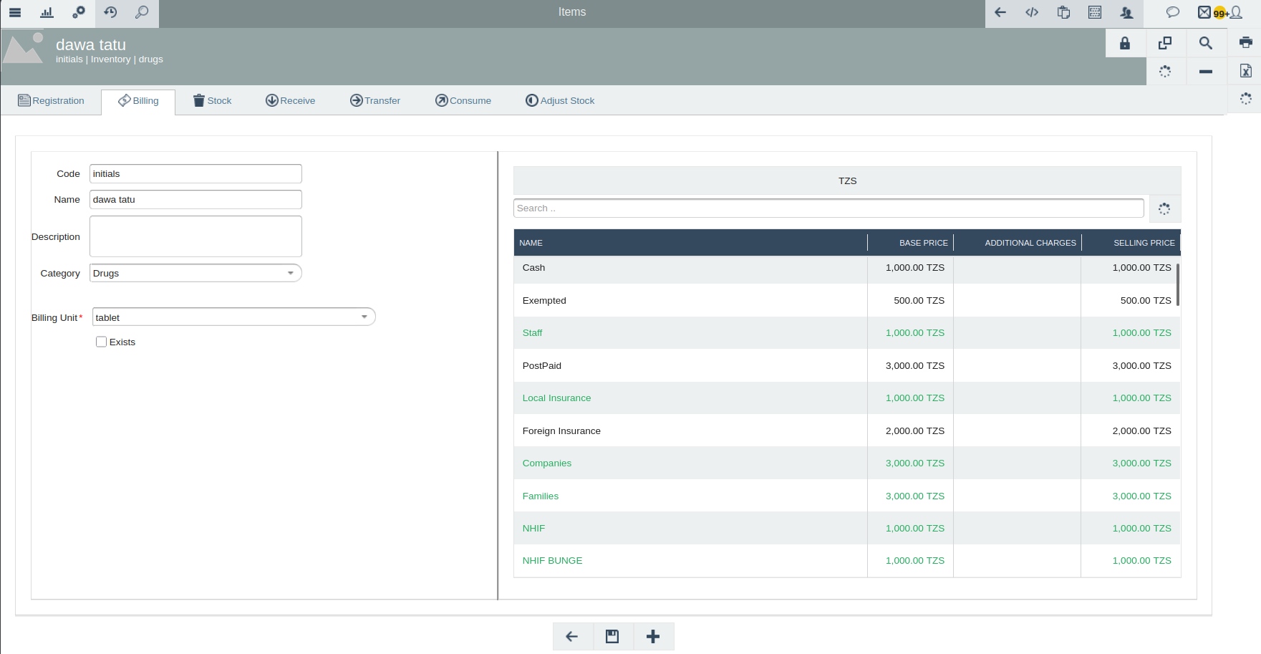
Task: Toggle the Exists checkbox
Action: [102, 342]
